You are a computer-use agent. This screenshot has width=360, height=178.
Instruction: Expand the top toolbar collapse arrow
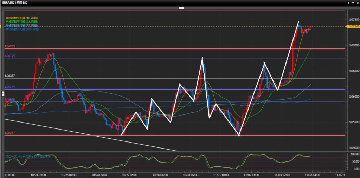(181, 7)
